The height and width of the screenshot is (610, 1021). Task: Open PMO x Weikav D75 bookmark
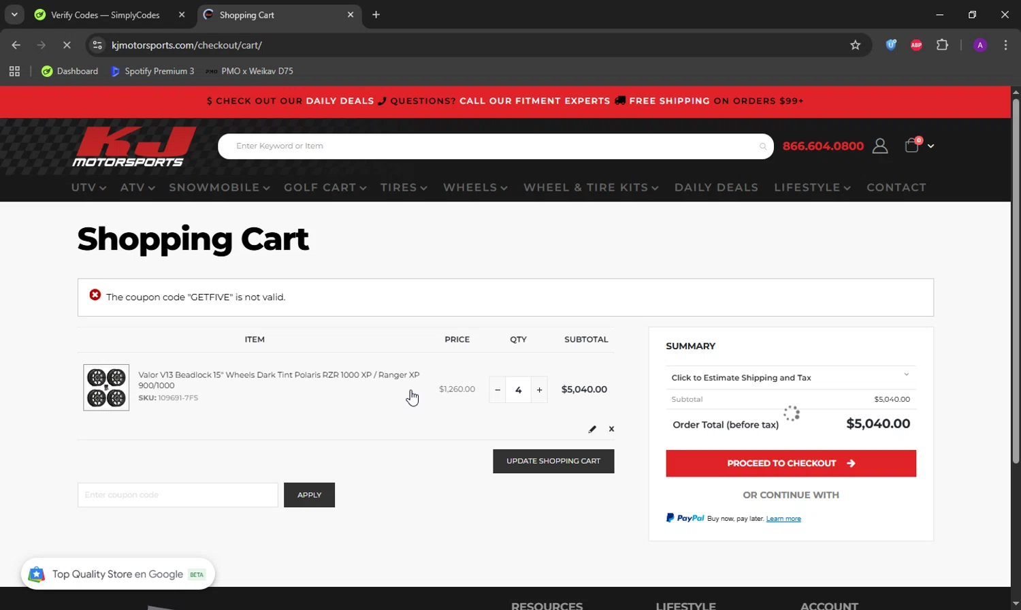(x=249, y=71)
